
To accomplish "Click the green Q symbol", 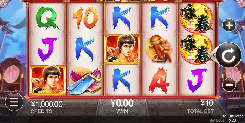I will pos(47,18).
